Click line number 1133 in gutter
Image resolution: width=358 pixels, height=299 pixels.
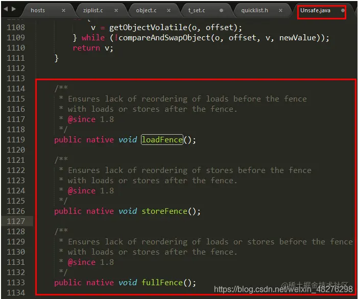(15, 282)
